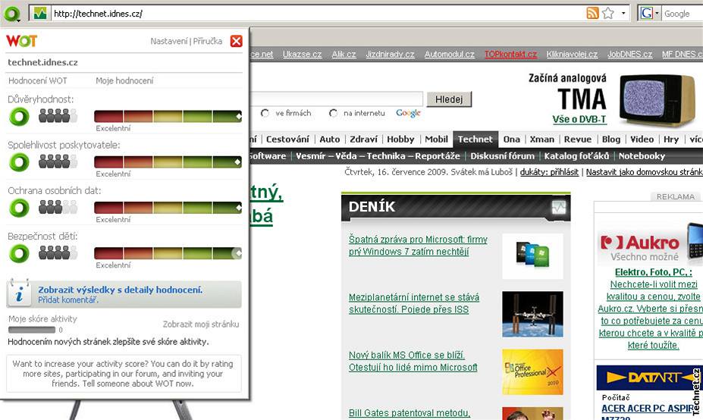
Task: Click the browser URL address field
Action: (303, 13)
